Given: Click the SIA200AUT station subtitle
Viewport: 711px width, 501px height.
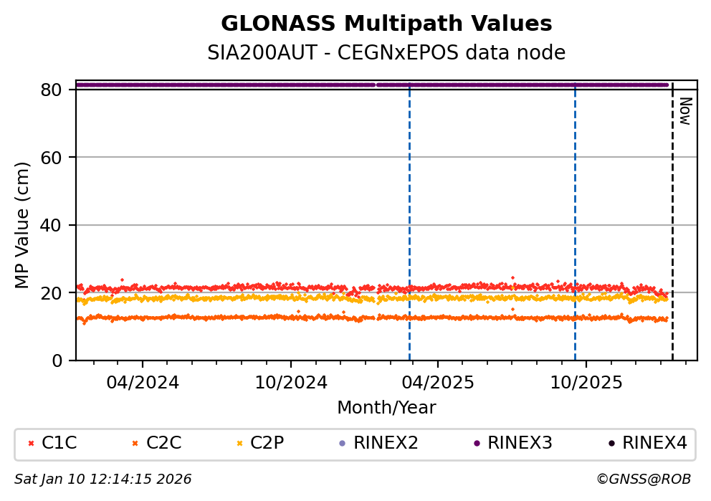Looking at the screenshot, I should click(386, 53).
